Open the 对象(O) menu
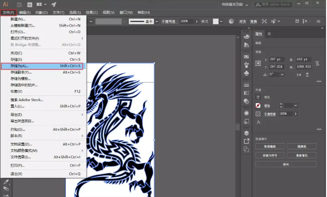Image resolution: width=327 pixels, height=197 pixels. point(41,13)
